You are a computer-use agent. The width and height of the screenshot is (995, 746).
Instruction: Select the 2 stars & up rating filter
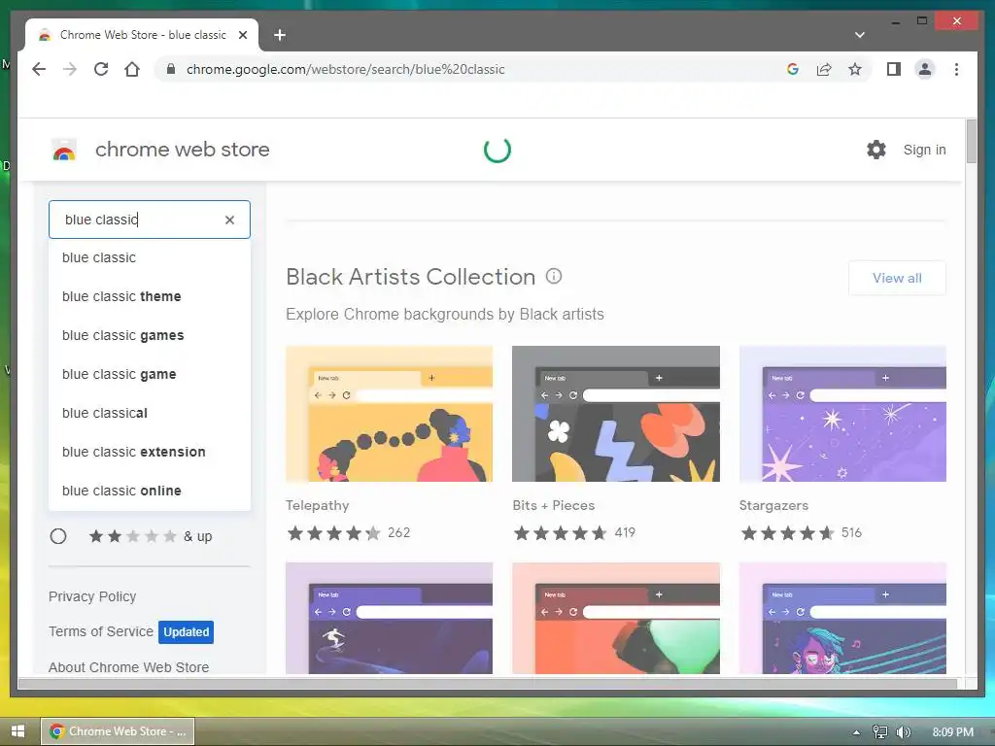click(57, 536)
